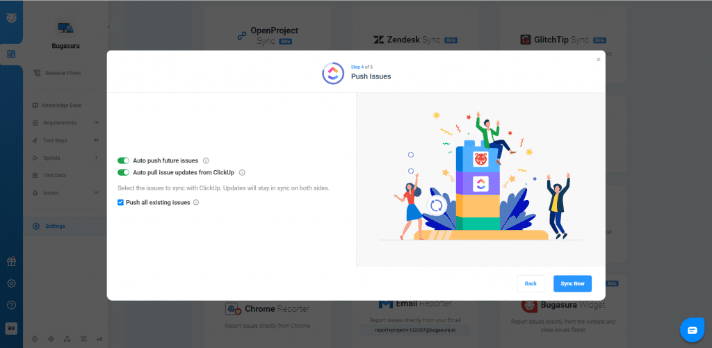The image size is (712, 348).
Task: Click the BU user avatar
Action: point(11,329)
